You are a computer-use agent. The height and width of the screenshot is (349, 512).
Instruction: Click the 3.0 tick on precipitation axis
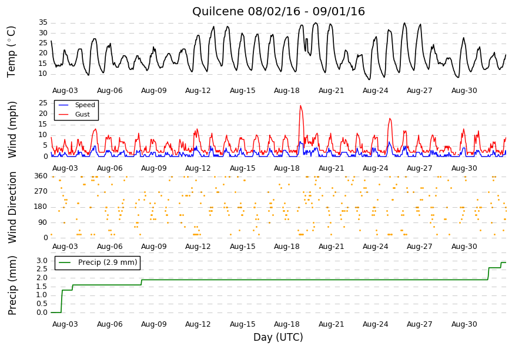[x=42, y=261]
